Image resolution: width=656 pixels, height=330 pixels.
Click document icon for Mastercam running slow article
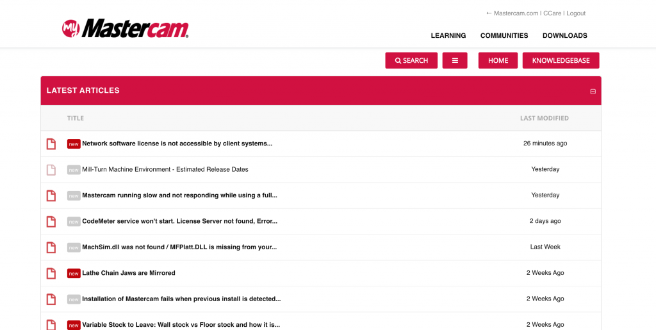click(x=51, y=195)
